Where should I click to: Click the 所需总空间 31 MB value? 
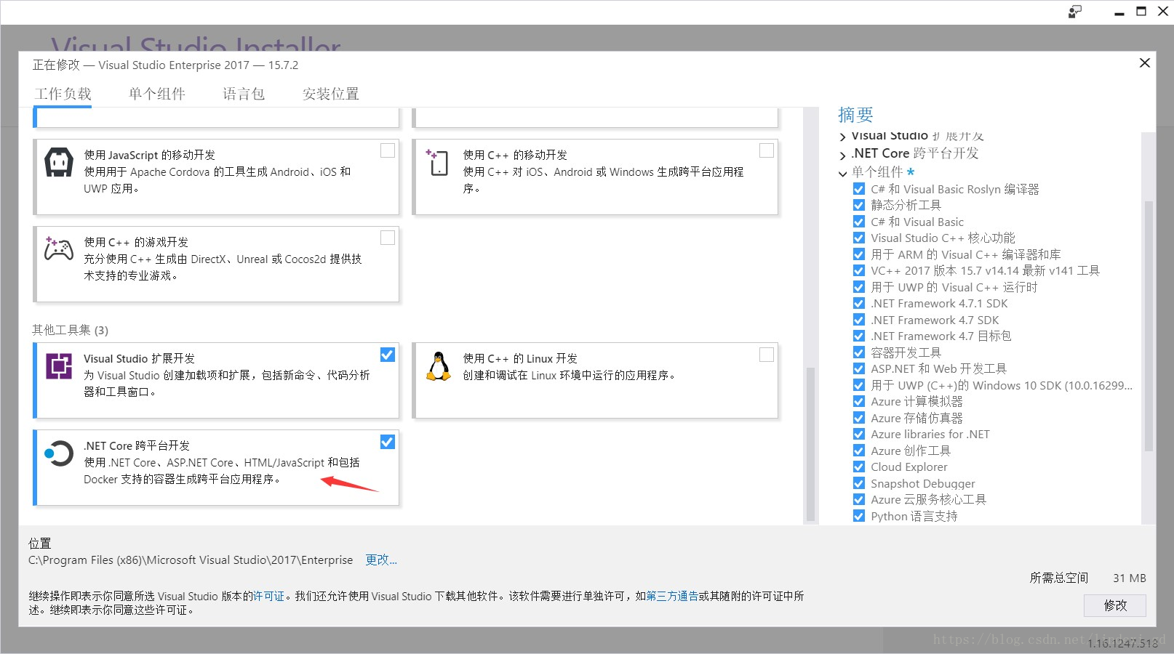tap(1129, 578)
